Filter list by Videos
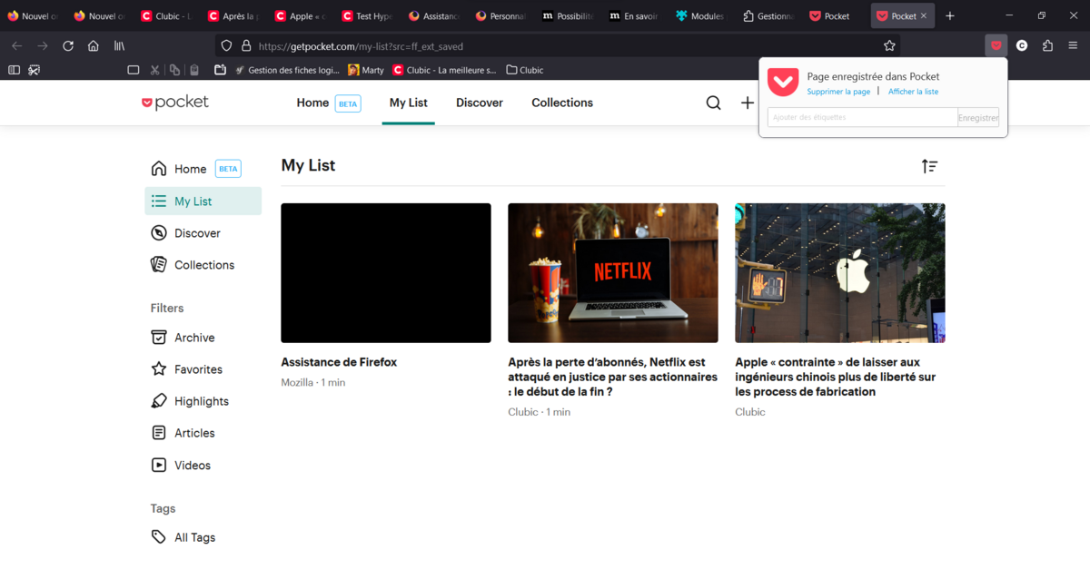Viewport: 1090px width, 579px height. click(x=180, y=466)
